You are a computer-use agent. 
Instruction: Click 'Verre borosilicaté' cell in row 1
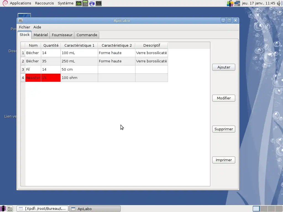152,53
